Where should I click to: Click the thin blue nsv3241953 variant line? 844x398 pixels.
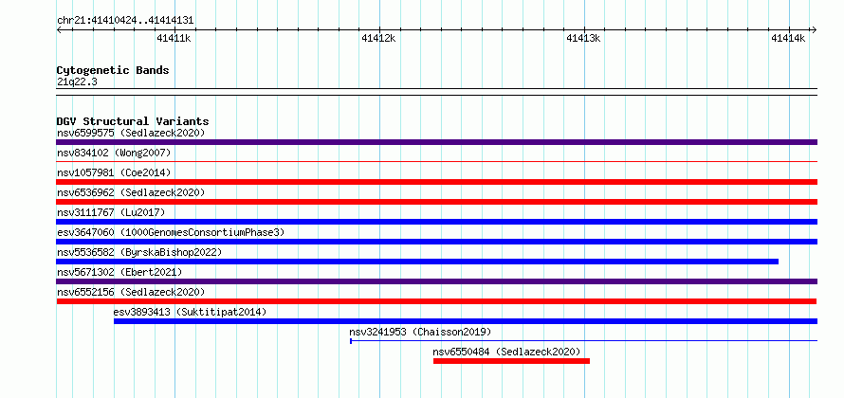tap(583, 340)
